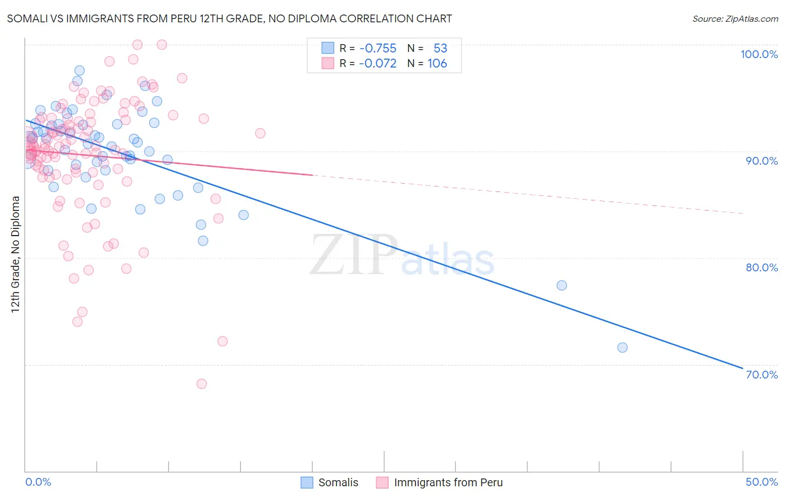This screenshot has height=498, width=785.
Task: Select the Somalis legend label
Action: (338, 482)
